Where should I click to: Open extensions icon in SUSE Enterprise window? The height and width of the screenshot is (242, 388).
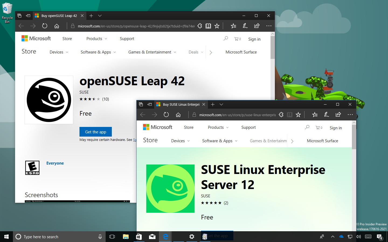281,115
